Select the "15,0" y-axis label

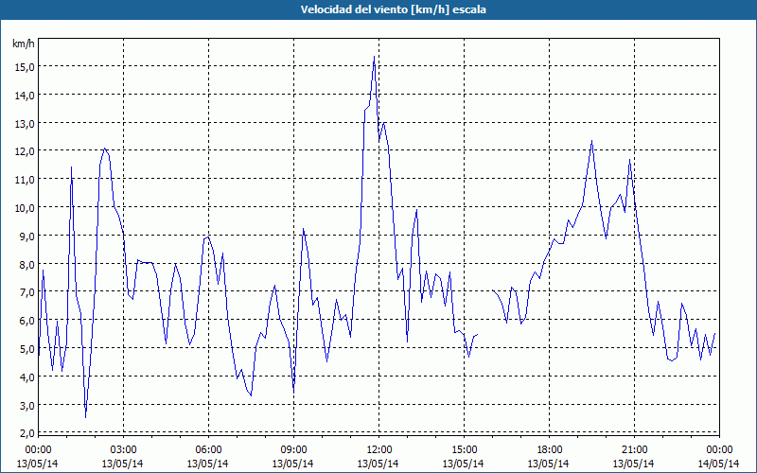(25, 67)
